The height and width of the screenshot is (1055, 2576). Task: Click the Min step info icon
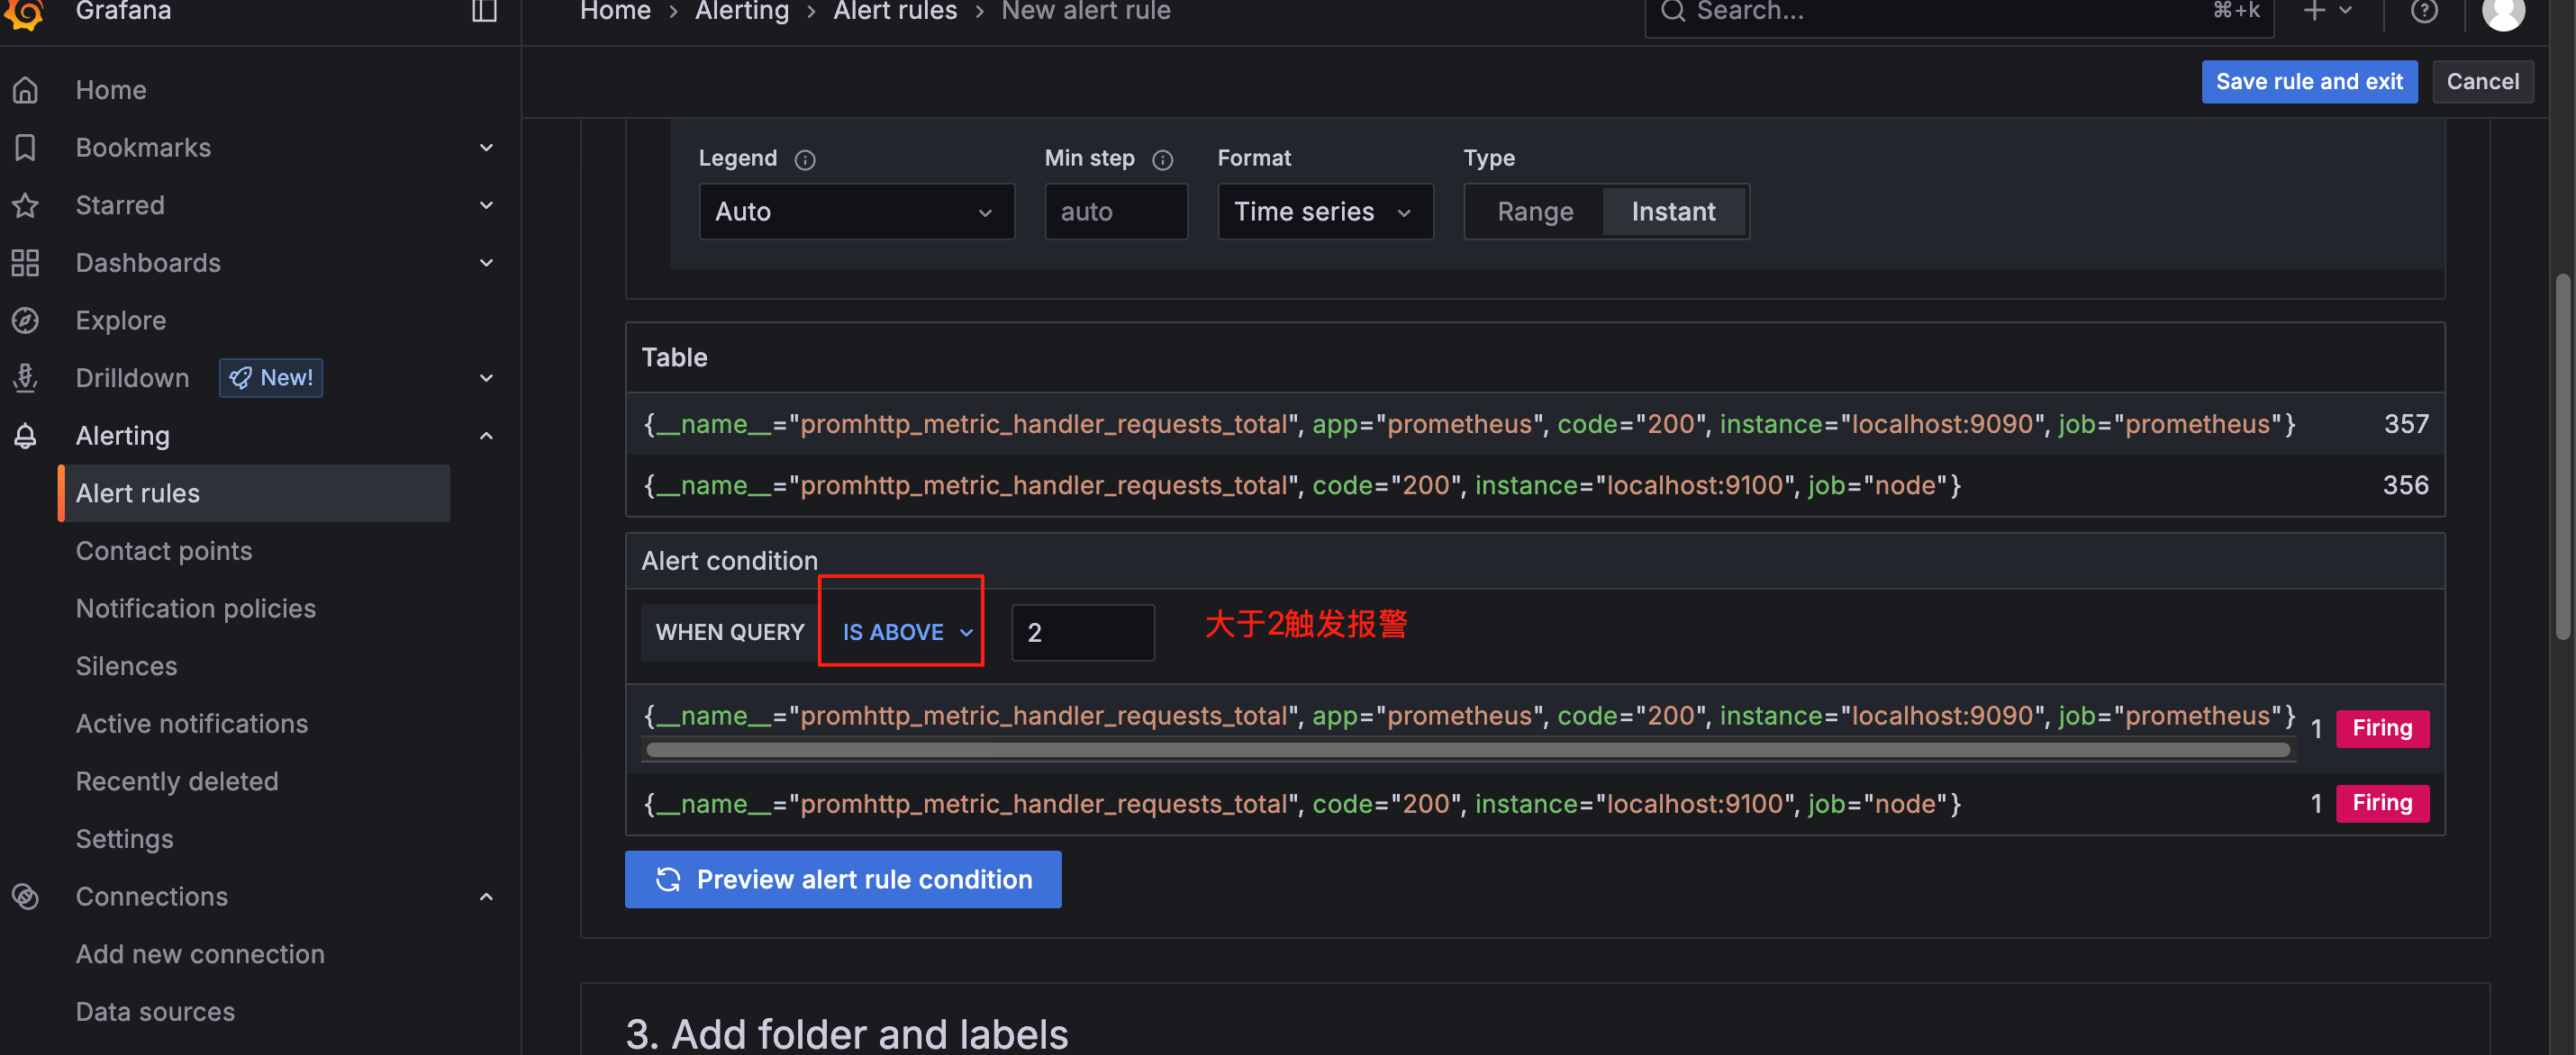pyautogui.click(x=1162, y=160)
